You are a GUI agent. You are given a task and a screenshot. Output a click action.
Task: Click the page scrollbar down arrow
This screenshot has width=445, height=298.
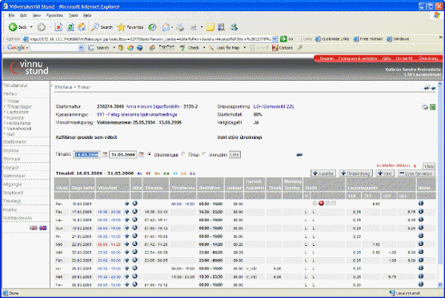coord(440,284)
